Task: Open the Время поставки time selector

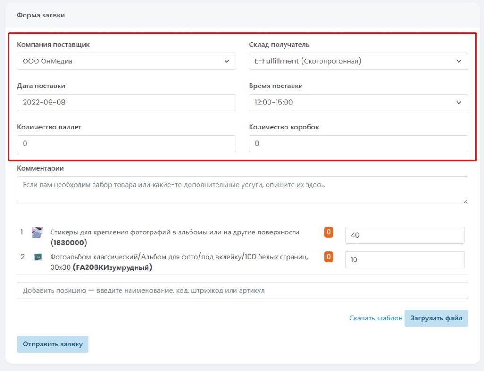Action: point(358,103)
